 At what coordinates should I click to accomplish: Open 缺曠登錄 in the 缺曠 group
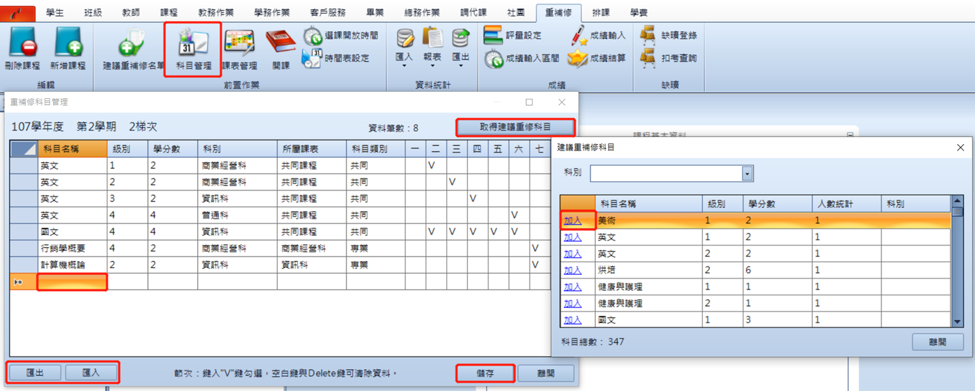click(669, 36)
